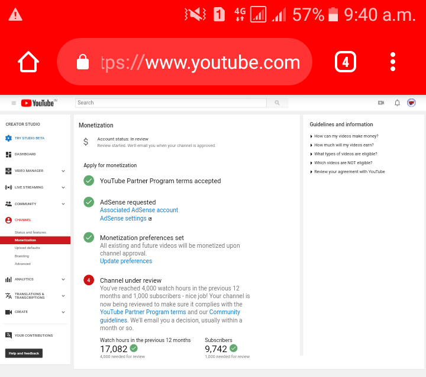Open the browser three-dot overflow menu

tap(393, 62)
